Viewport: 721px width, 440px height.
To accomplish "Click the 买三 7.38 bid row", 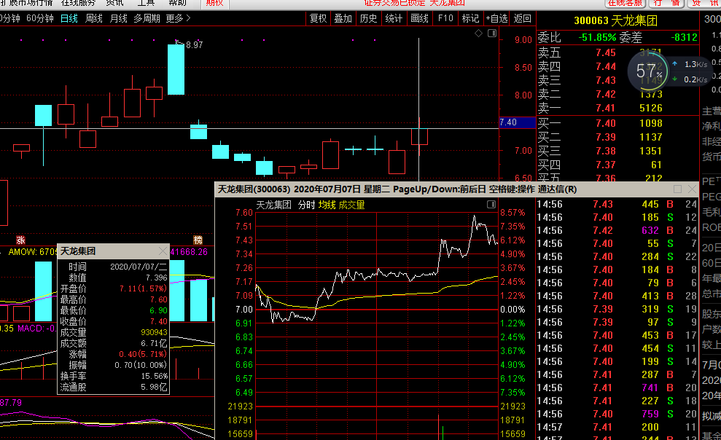I will [617, 151].
